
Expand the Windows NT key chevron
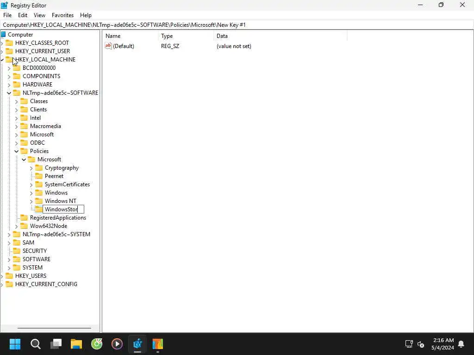31,202
